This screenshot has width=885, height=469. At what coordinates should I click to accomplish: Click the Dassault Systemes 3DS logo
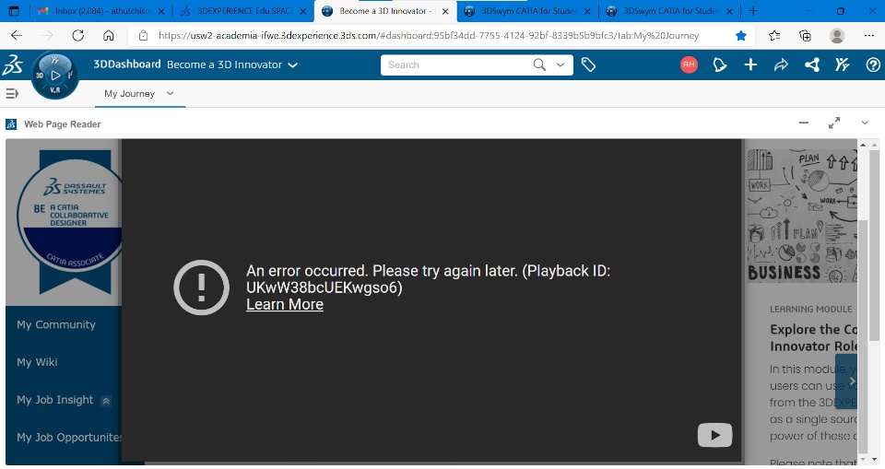[12, 64]
